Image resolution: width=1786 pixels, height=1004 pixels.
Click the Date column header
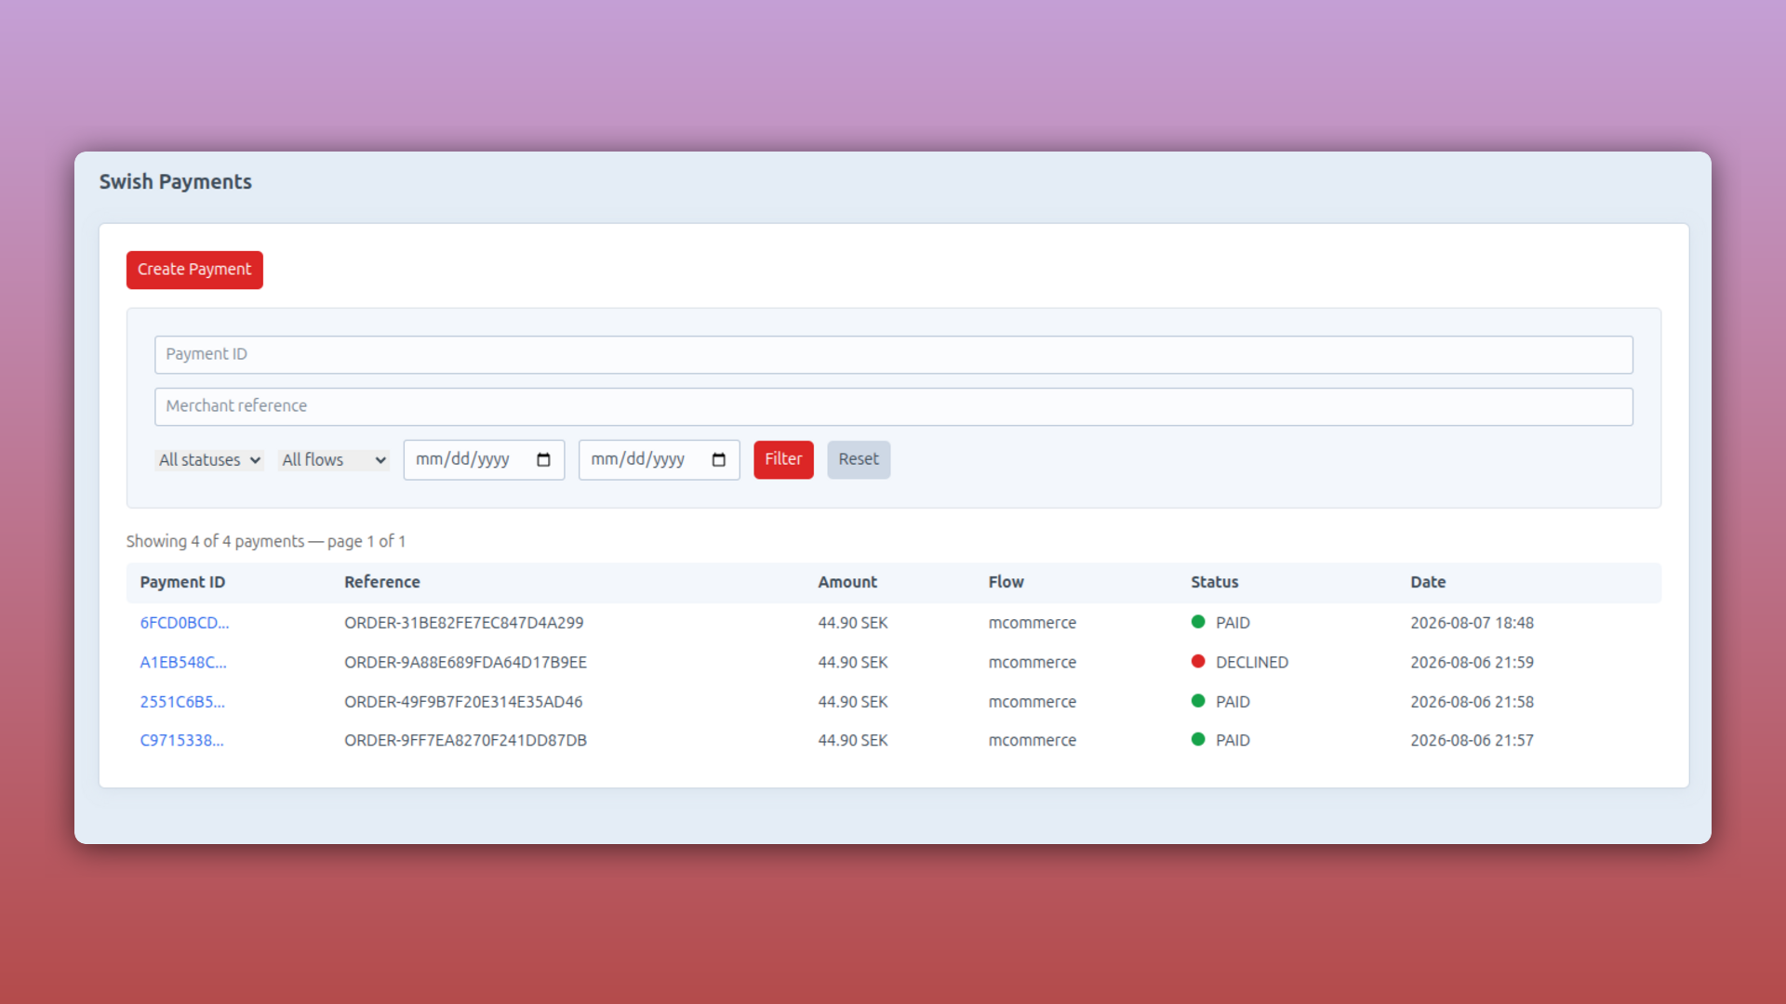pyautogui.click(x=1428, y=582)
